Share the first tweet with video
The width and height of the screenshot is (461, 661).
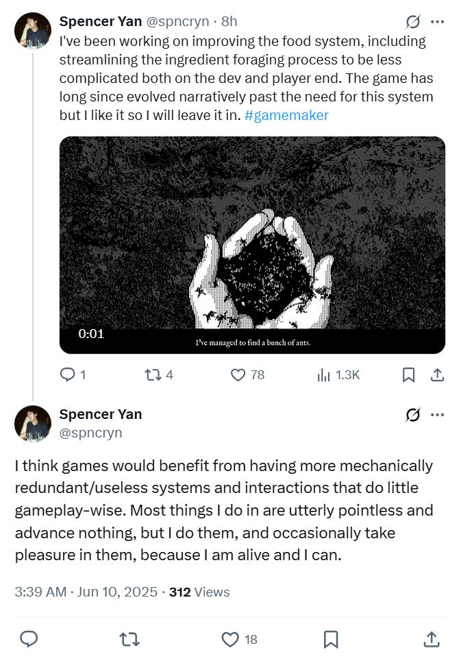(436, 374)
